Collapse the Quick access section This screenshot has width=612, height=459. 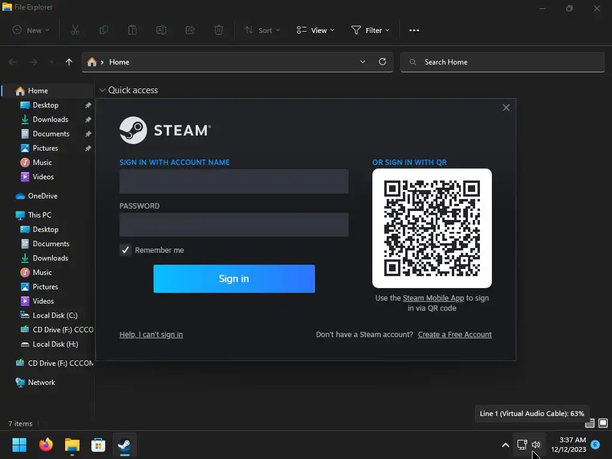point(102,90)
